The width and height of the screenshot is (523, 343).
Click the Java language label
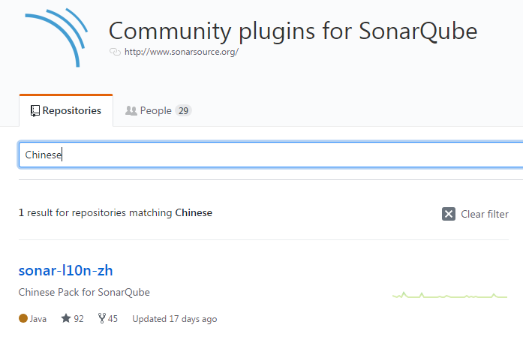[38, 319]
